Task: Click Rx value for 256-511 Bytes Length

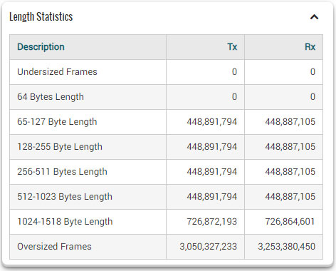Action: click(x=290, y=172)
